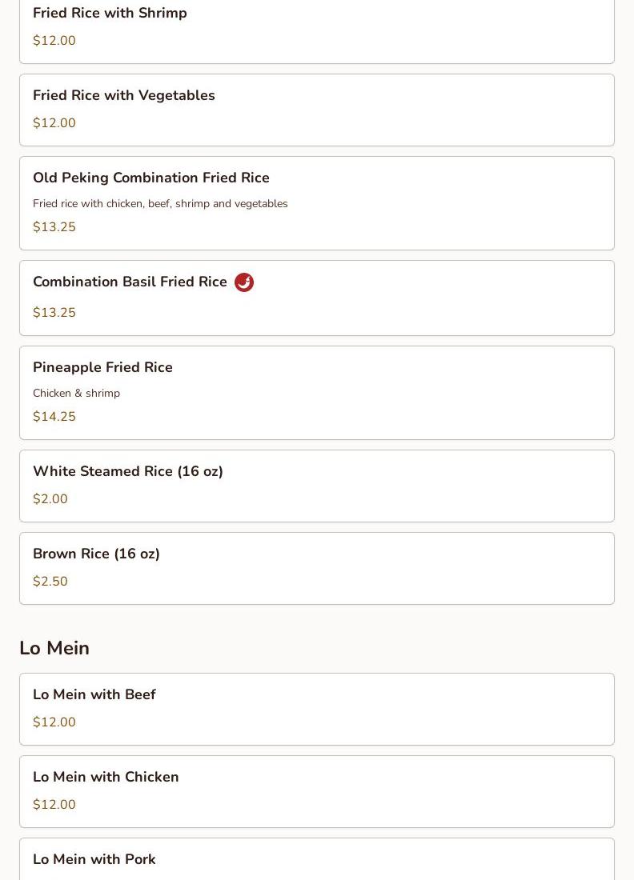Viewport: 634px width, 880px height.
Task: Open Fried Rice with Vegetables item
Action: (124, 96)
